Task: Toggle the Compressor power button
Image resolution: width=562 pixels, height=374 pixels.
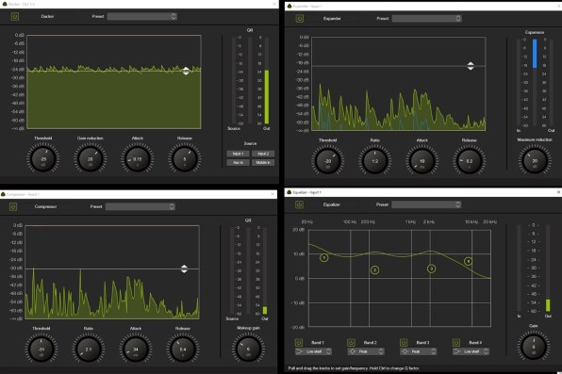Action: tap(13, 206)
